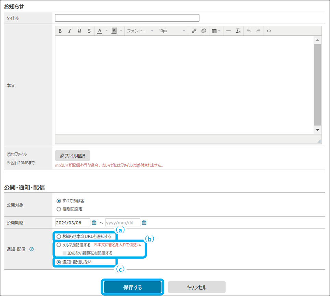The width and height of the screenshot is (330, 296).
Task: Insert a hyperlink with link icon
Action: pyautogui.click(x=194, y=31)
